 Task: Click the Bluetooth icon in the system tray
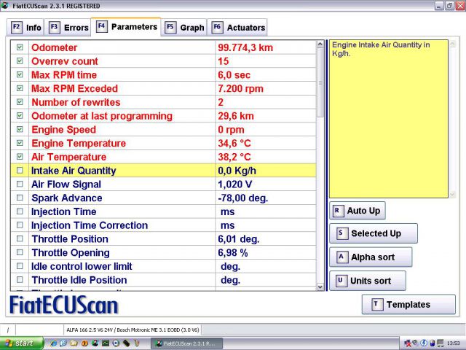(424, 343)
